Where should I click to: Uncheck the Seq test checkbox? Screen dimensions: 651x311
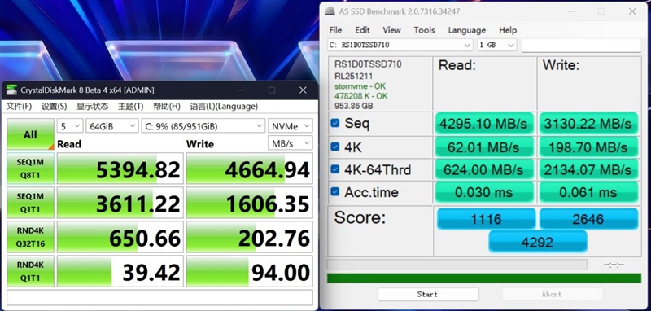pos(335,123)
